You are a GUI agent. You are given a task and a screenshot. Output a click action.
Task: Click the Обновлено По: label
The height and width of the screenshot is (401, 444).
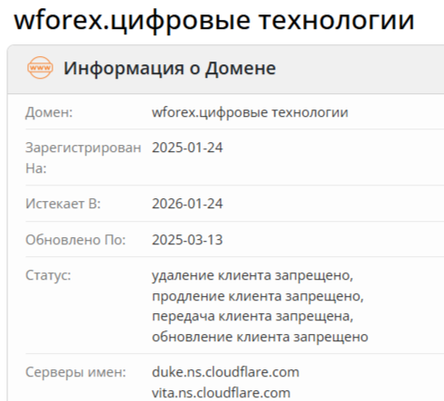(75, 240)
